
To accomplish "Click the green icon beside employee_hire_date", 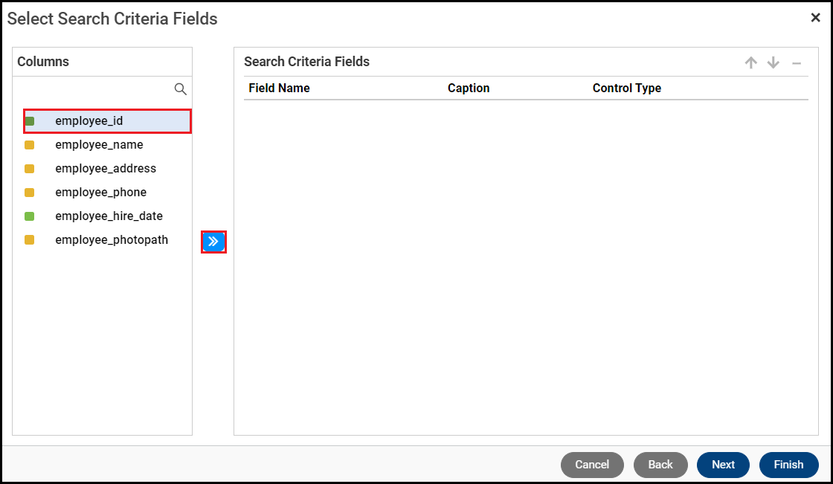I will 30,216.
